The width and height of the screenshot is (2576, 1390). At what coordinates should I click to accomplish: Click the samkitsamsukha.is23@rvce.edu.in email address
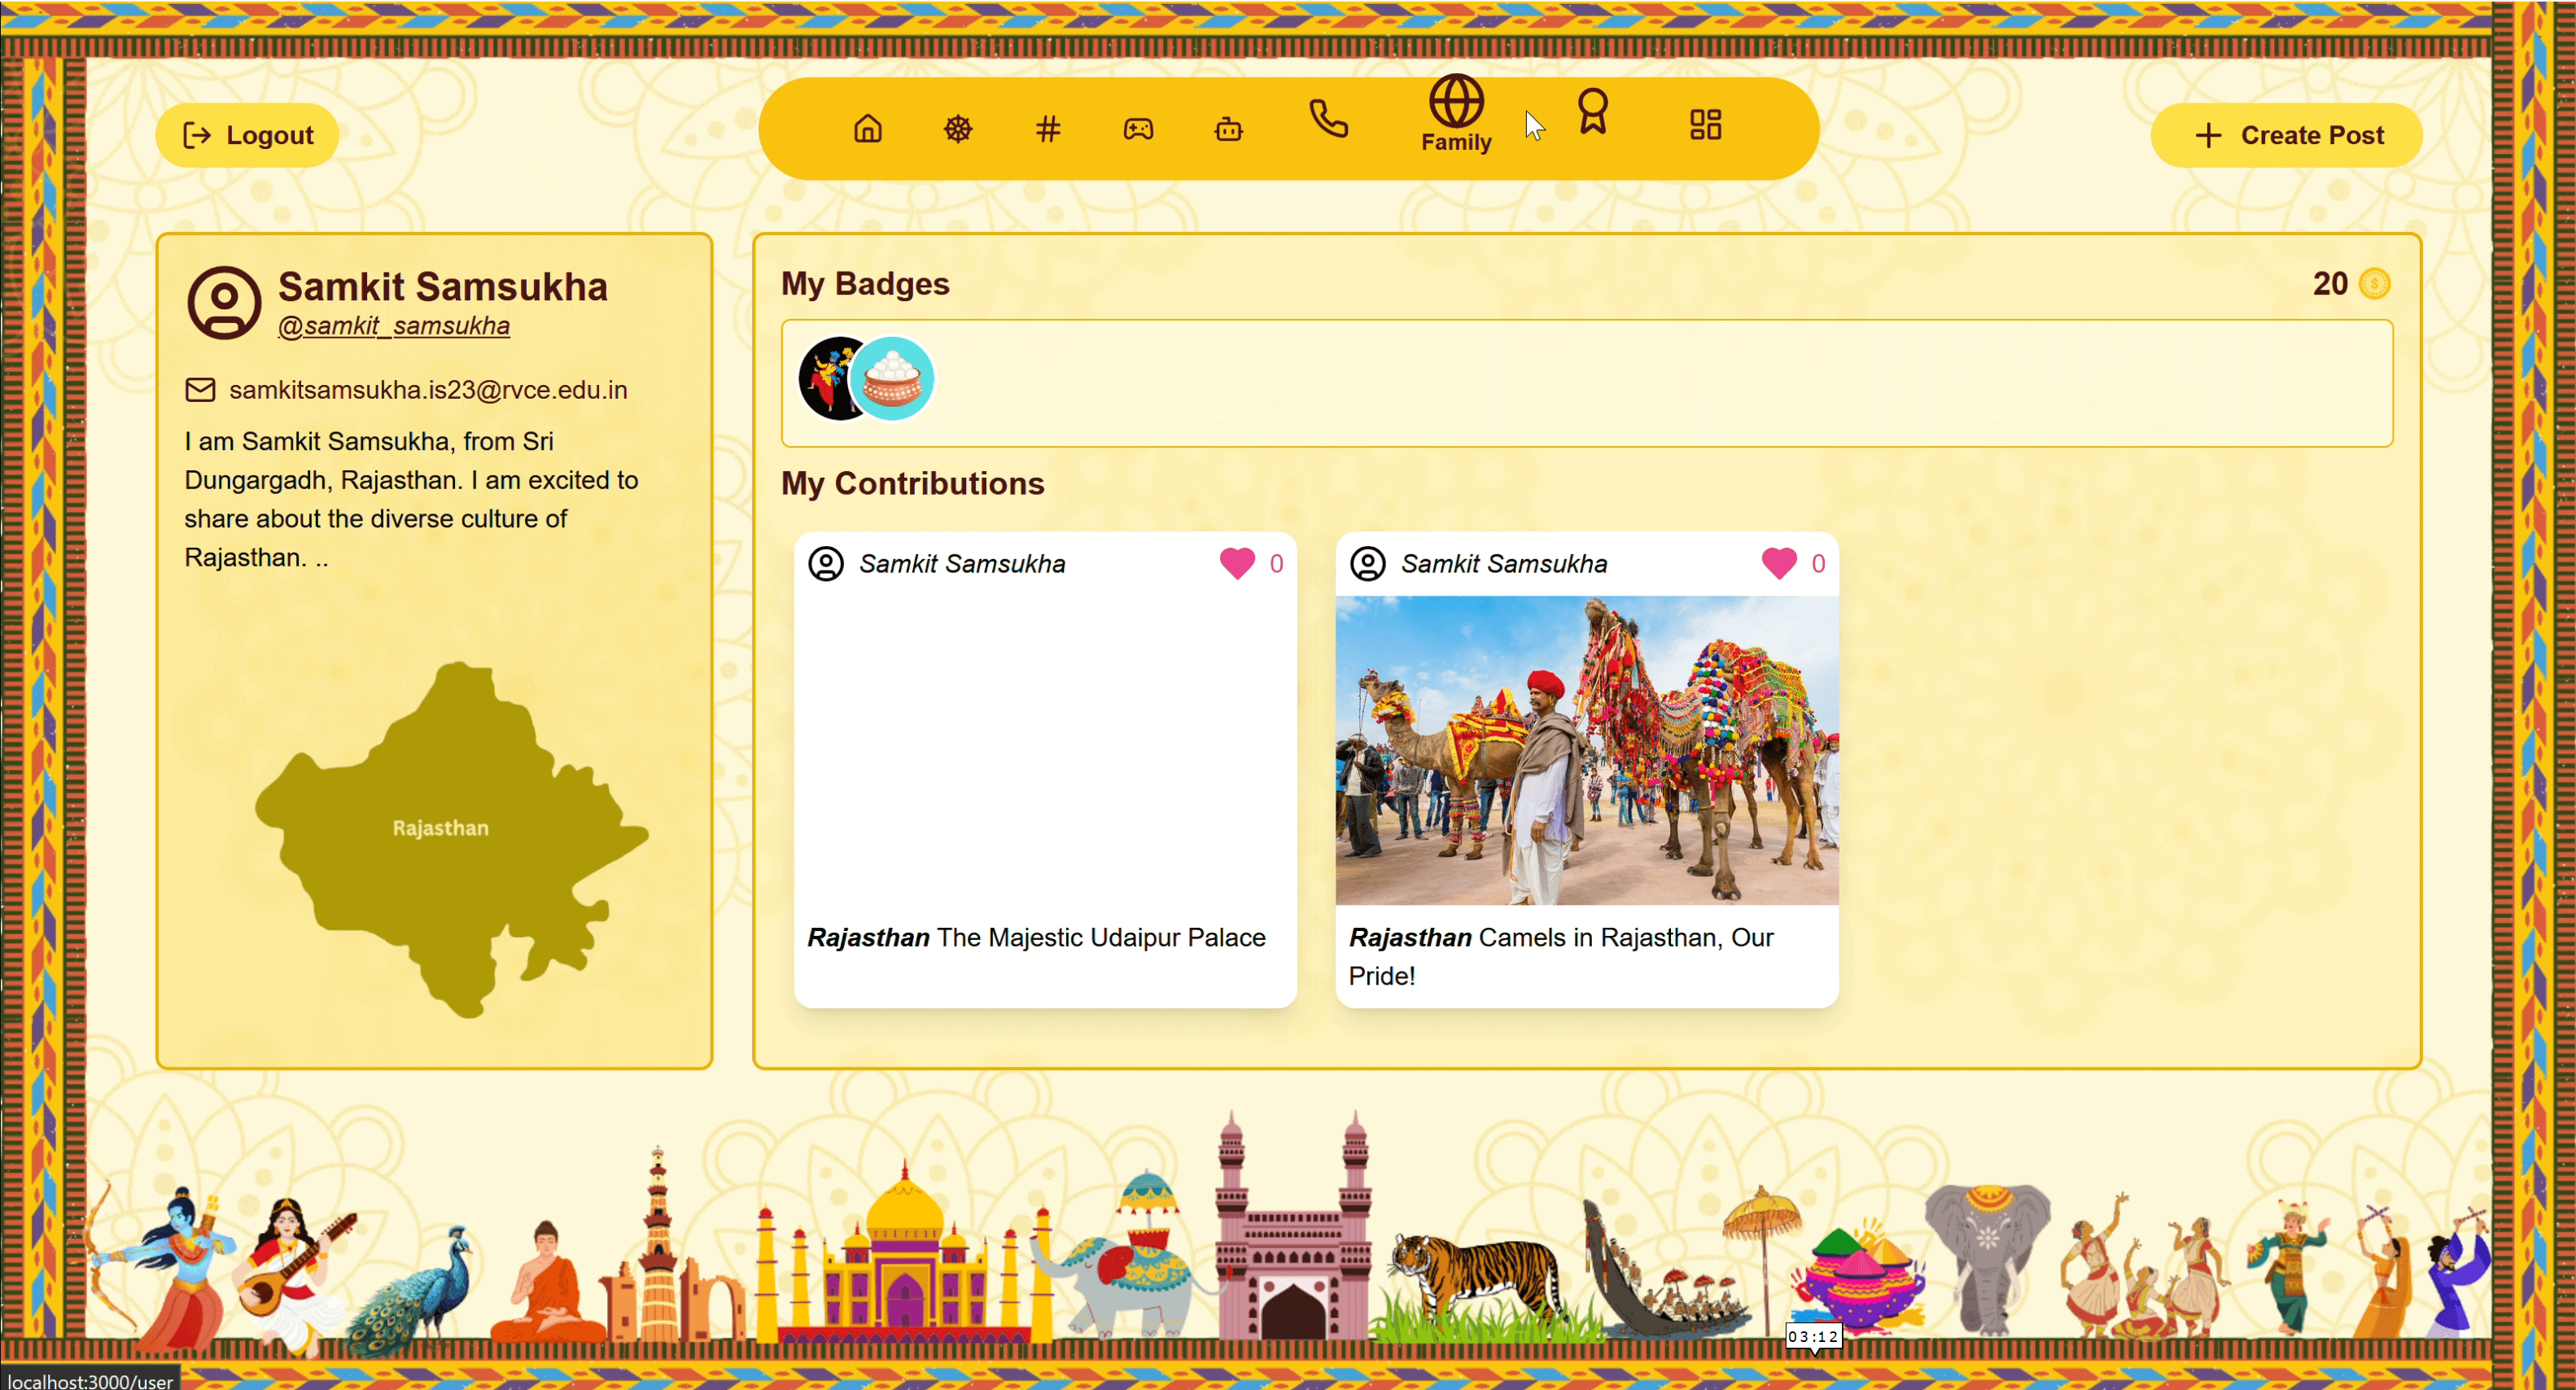[427, 390]
